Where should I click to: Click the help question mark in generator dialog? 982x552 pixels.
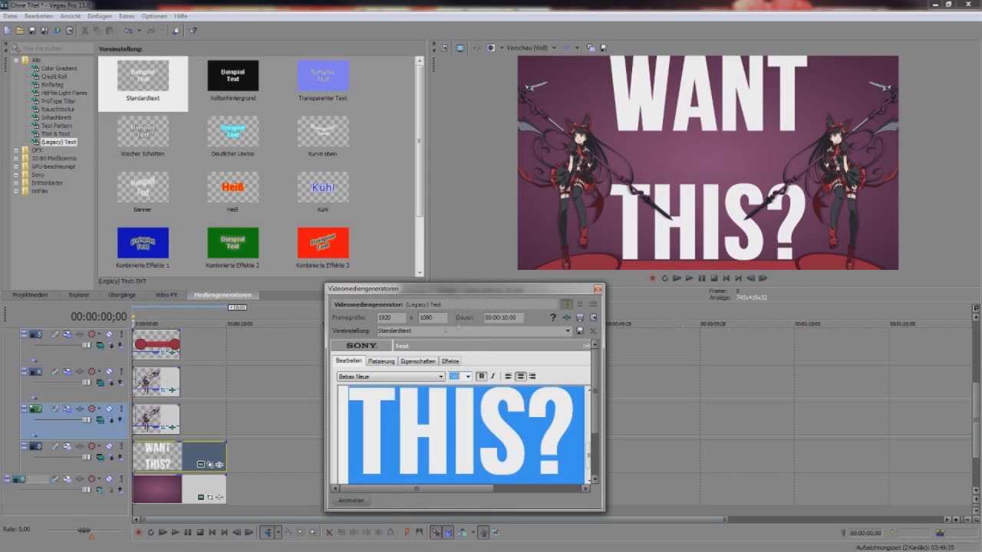click(x=552, y=317)
